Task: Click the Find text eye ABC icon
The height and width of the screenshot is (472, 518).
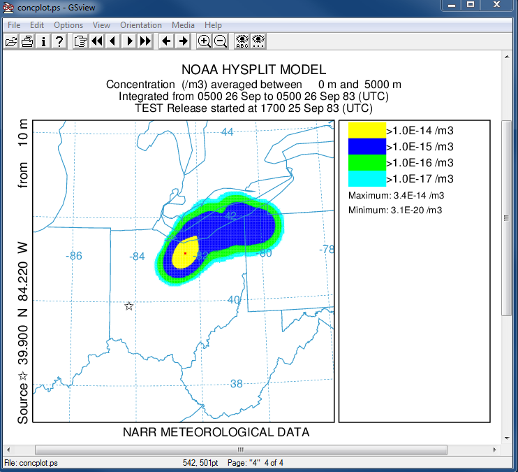Action: coord(242,41)
